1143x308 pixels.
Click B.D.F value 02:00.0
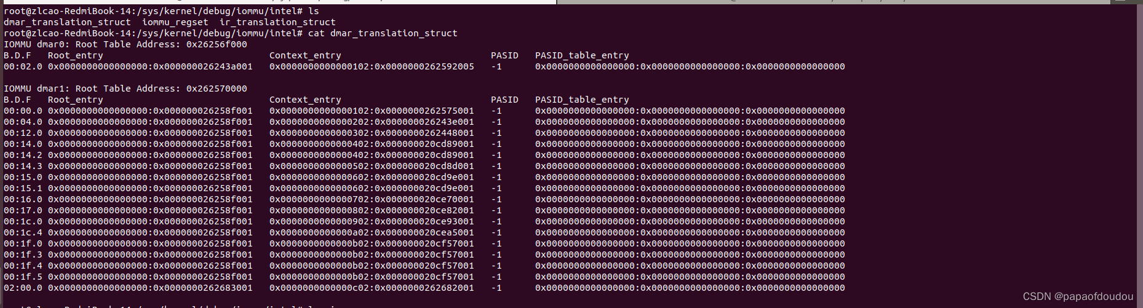tap(23, 288)
